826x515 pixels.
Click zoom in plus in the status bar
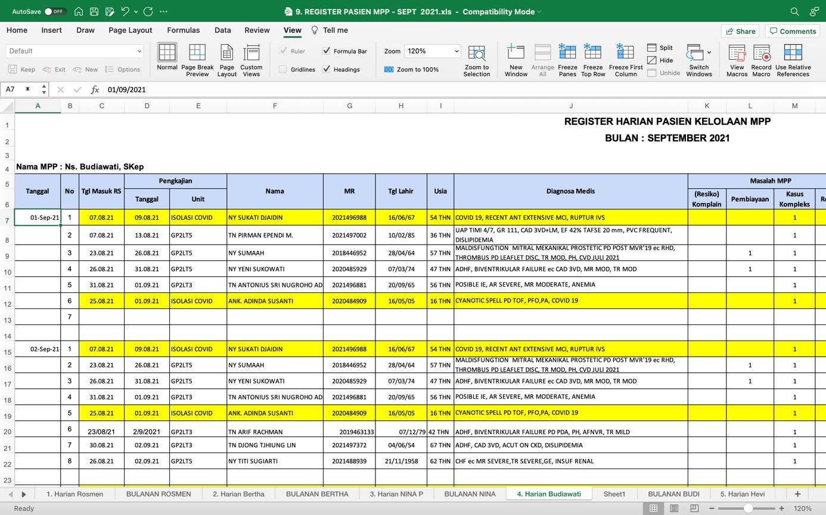pyautogui.click(x=781, y=508)
